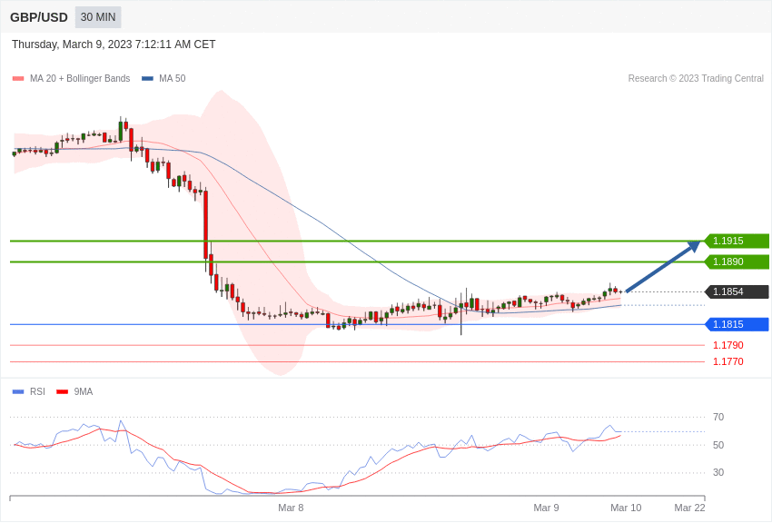Click the 1.1854 current price label
Screen dimensions: 772x523
pos(737,291)
